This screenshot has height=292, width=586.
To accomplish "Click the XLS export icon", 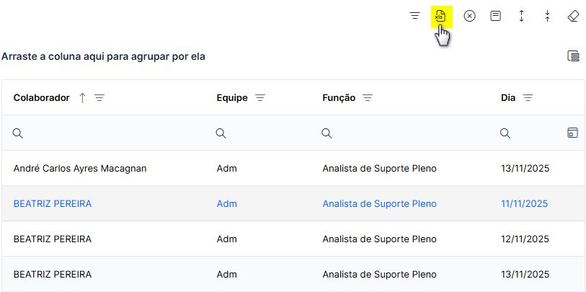I will pos(441,17).
